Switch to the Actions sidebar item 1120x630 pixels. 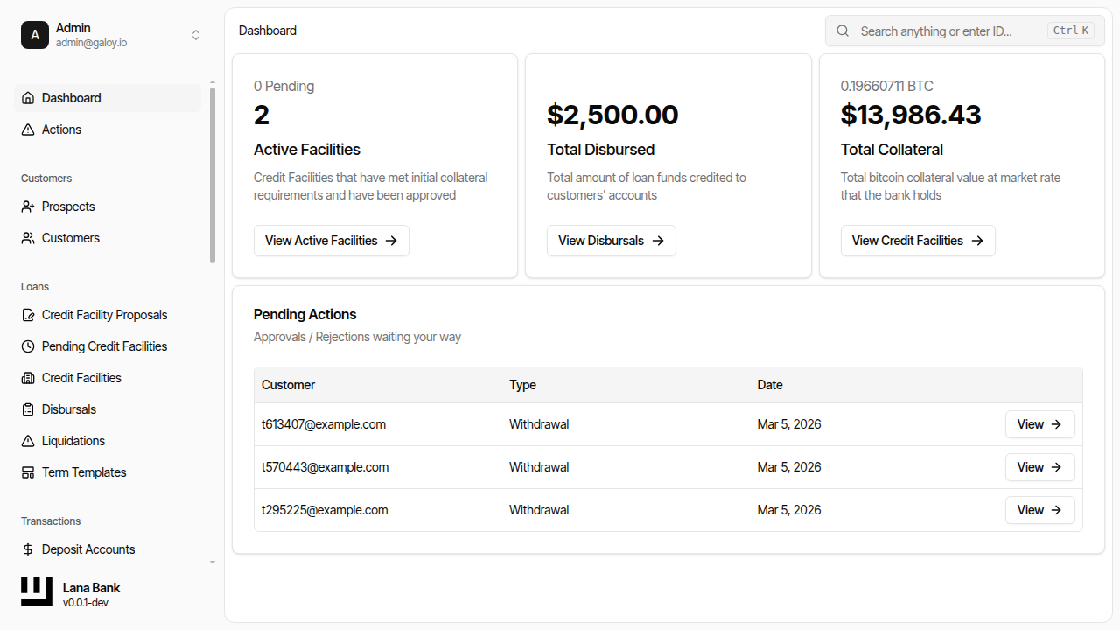60,129
